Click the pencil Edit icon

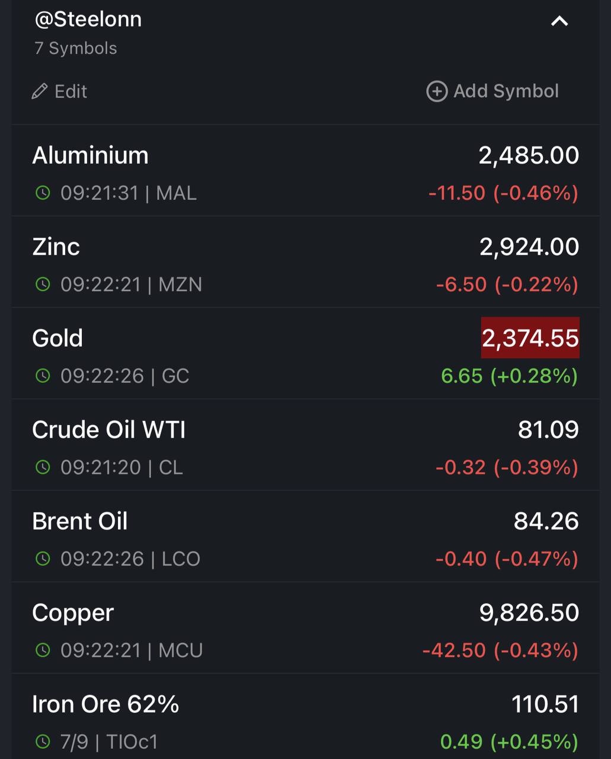coord(40,91)
